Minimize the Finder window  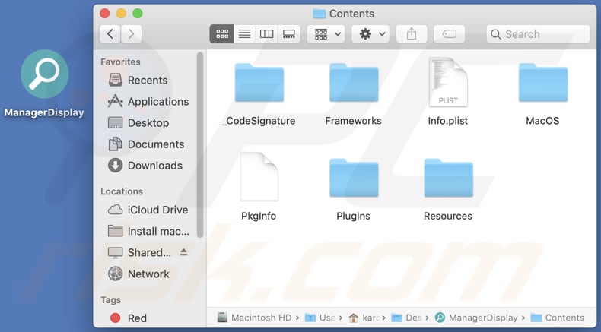(121, 14)
